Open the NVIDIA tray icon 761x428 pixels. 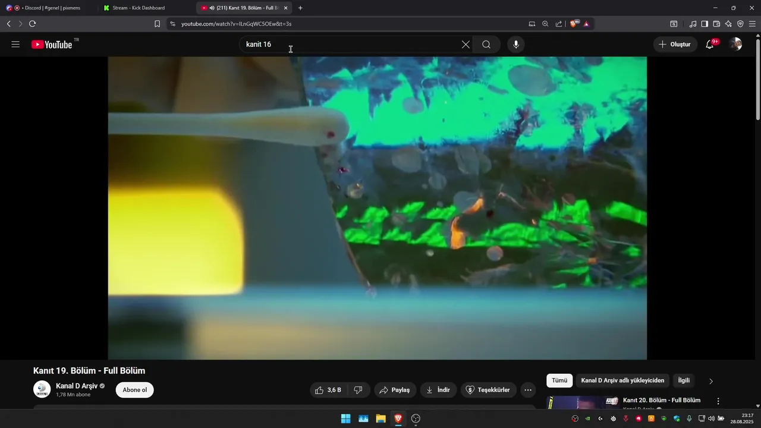coord(588,418)
